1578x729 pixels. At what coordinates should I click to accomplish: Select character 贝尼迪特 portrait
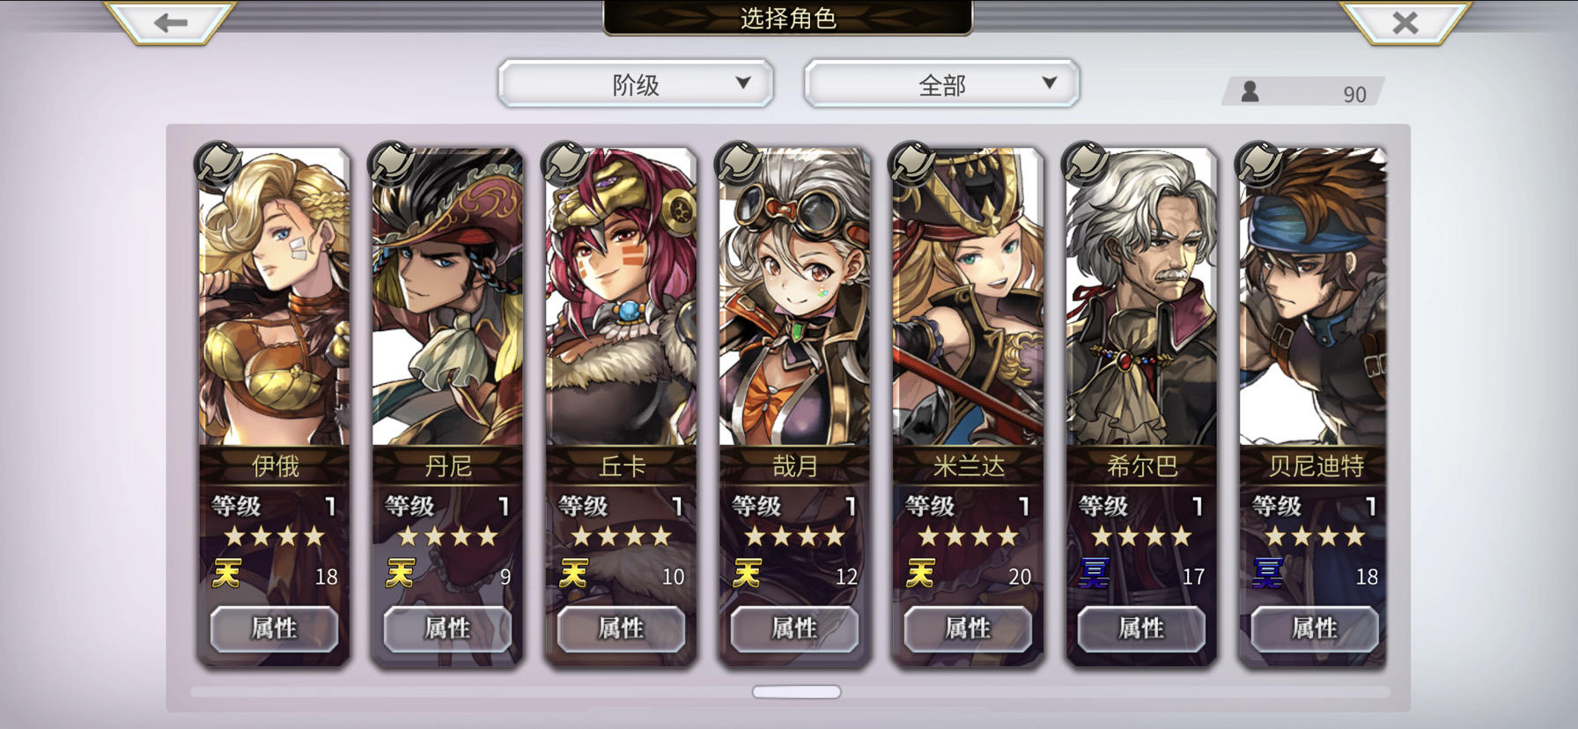click(1313, 298)
